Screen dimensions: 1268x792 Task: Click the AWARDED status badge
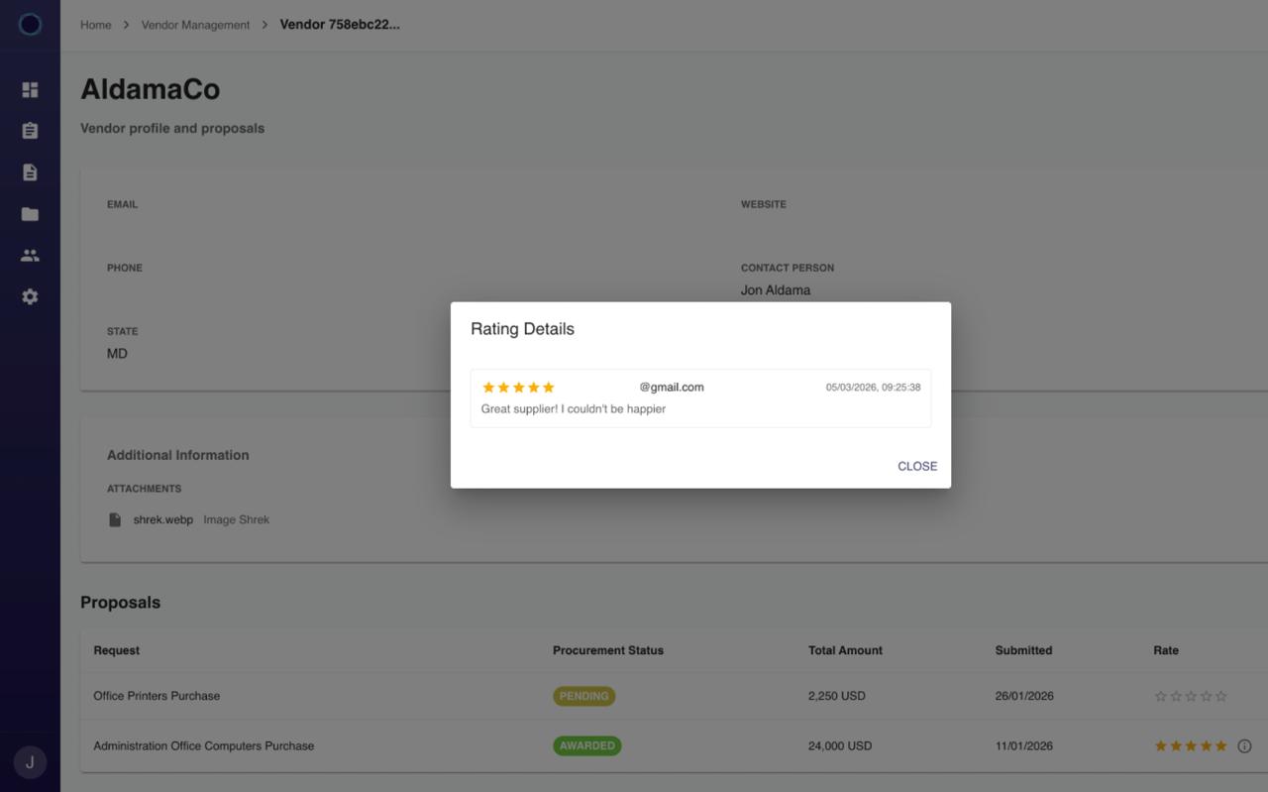(x=586, y=745)
